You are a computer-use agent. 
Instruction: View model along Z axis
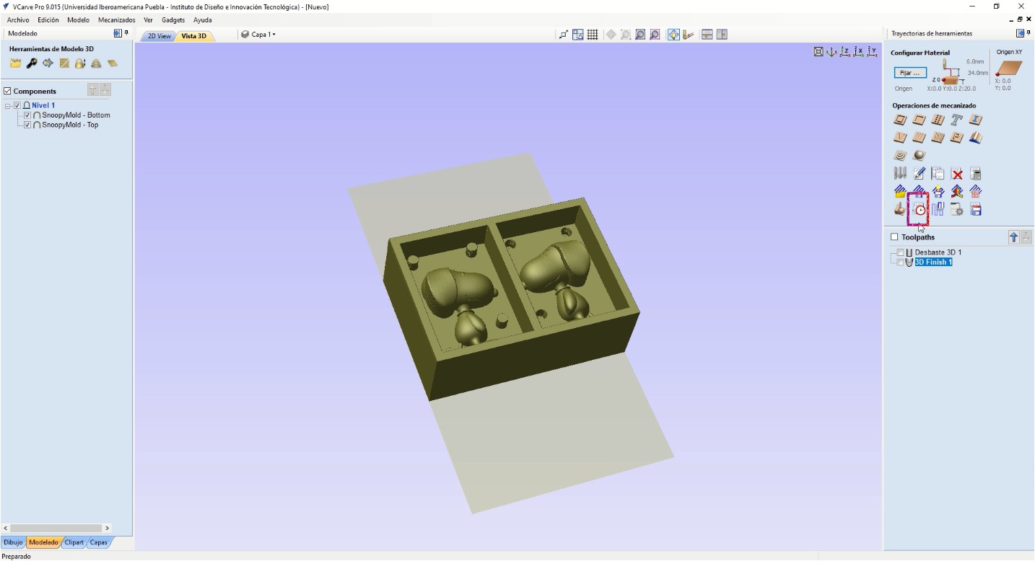coord(845,52)
